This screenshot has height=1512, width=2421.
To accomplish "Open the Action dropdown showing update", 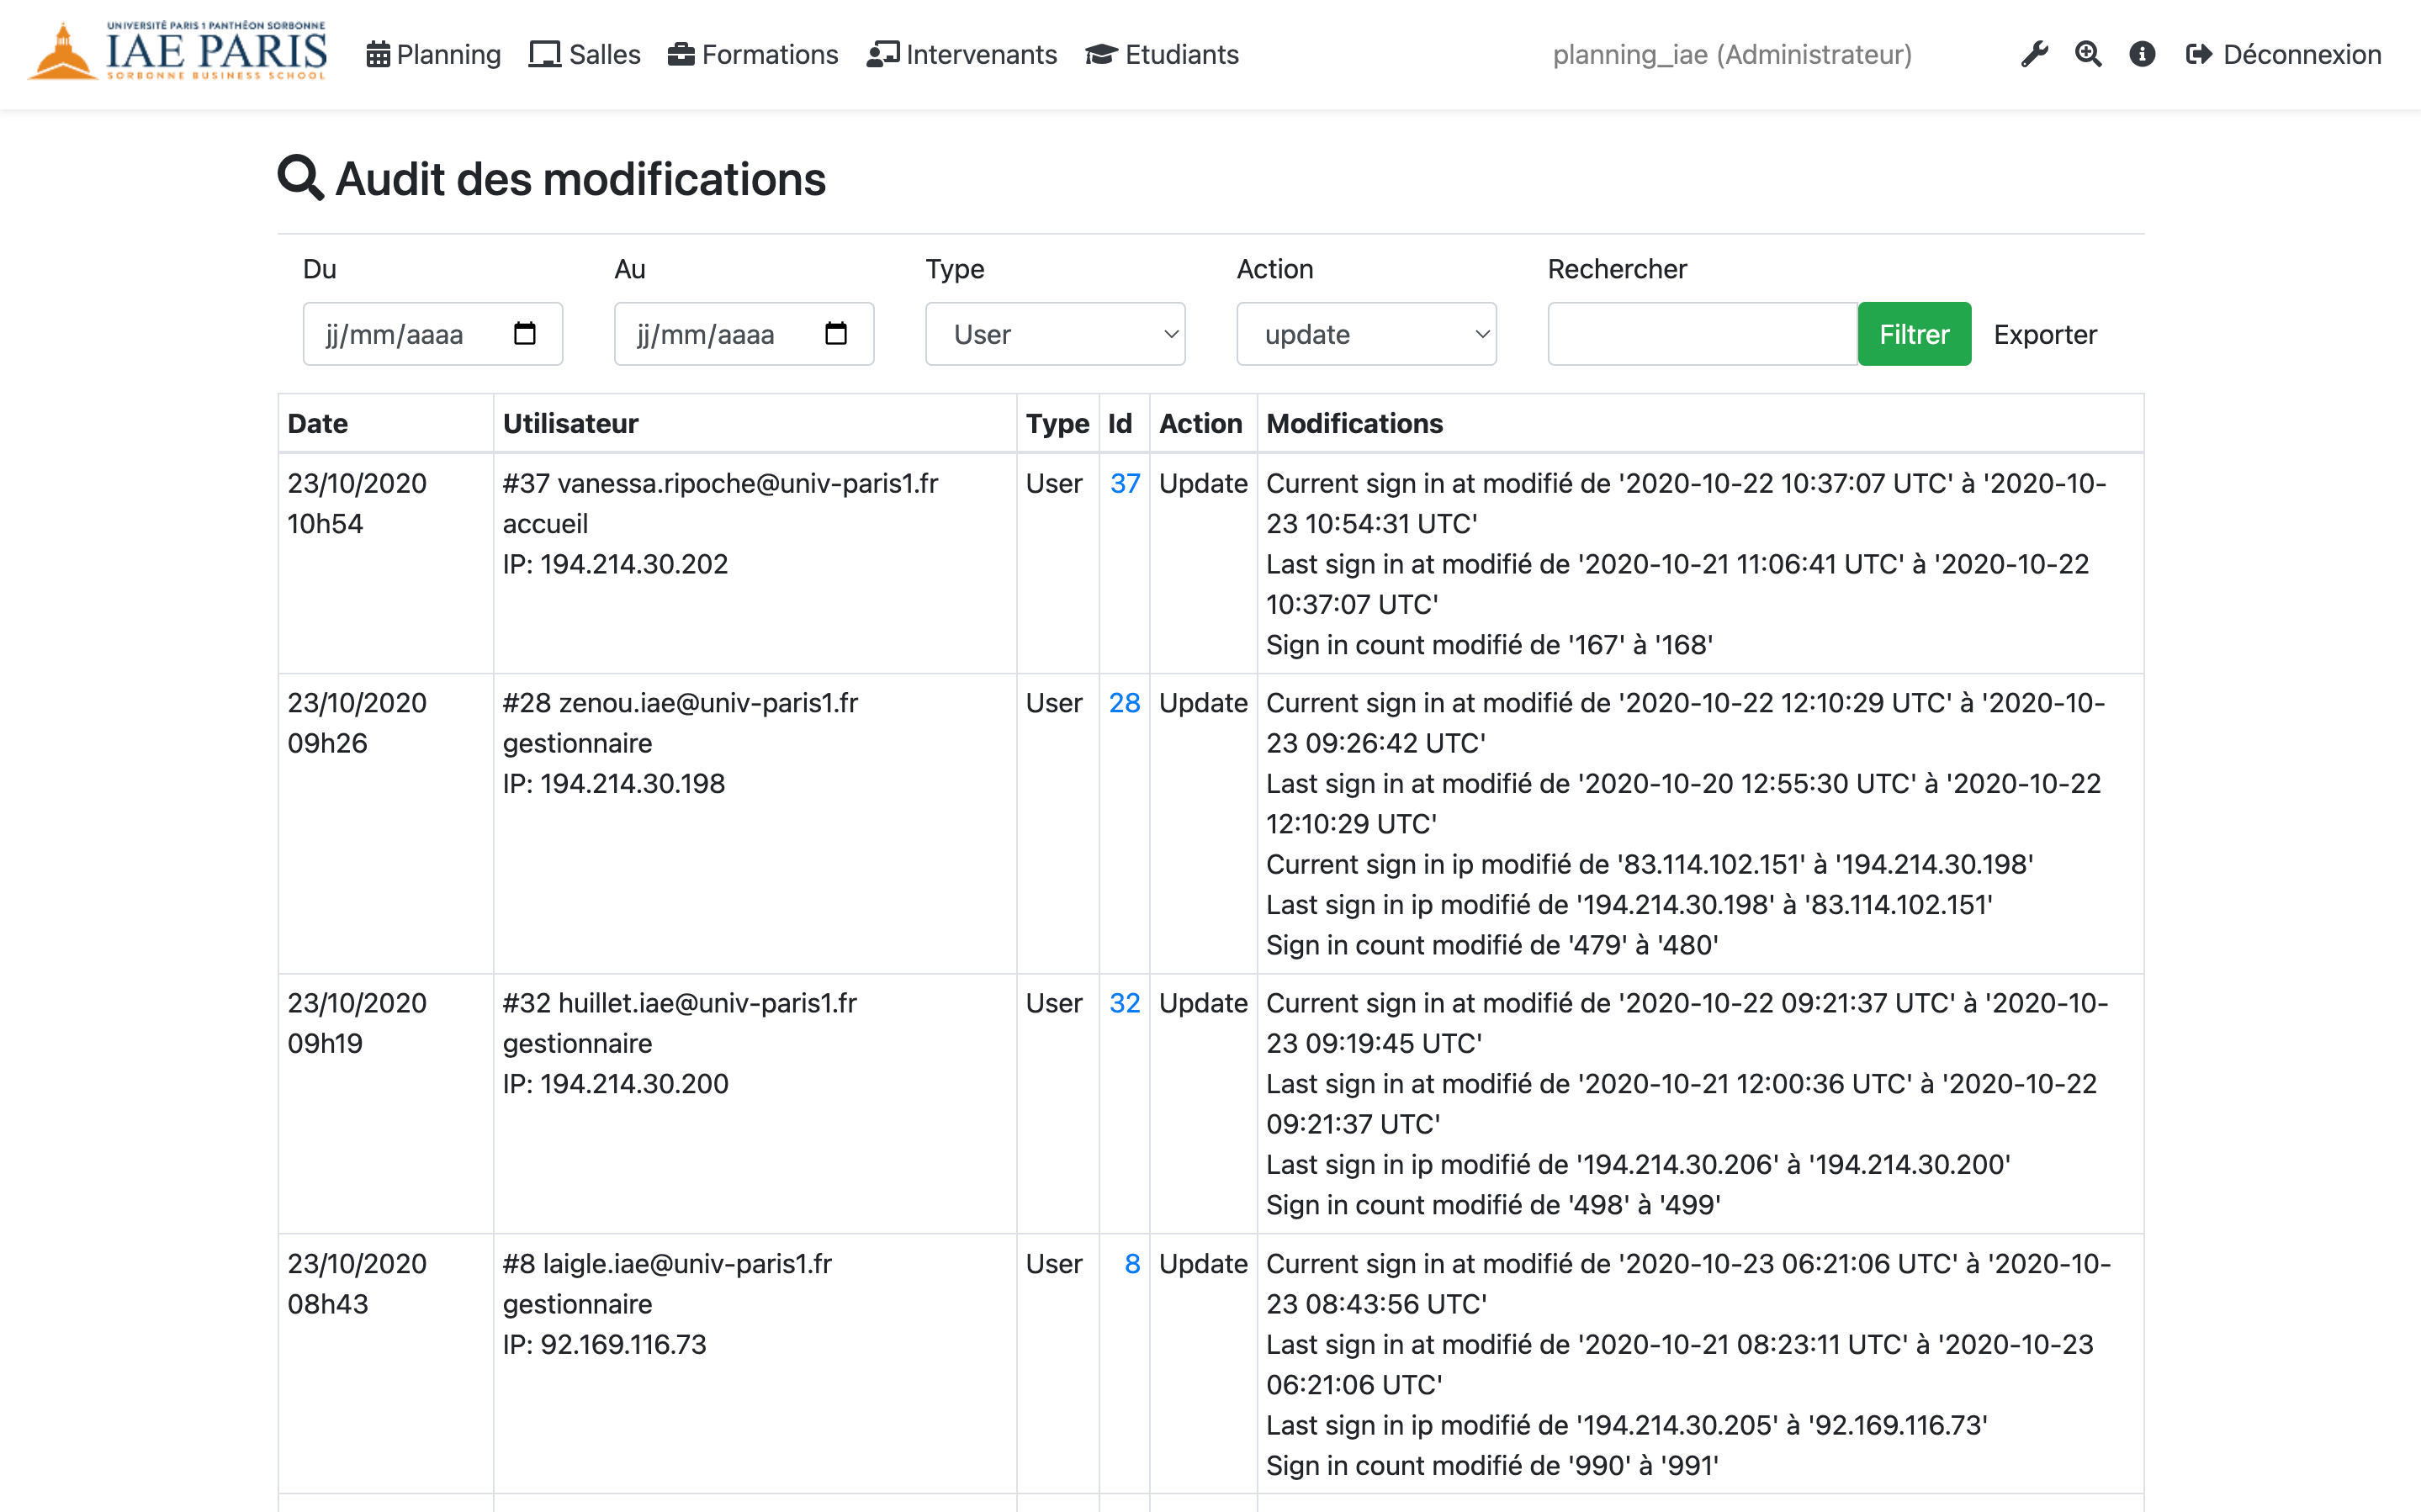I will tap(1366, 334).
